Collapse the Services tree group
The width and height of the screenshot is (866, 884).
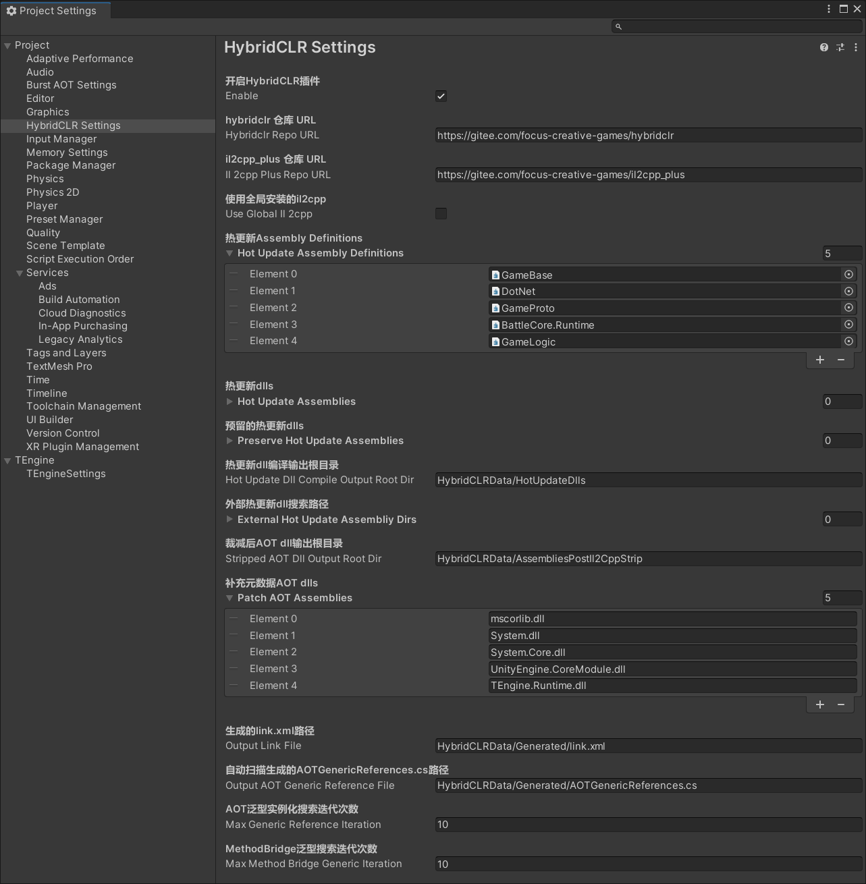tap(20, 273)
